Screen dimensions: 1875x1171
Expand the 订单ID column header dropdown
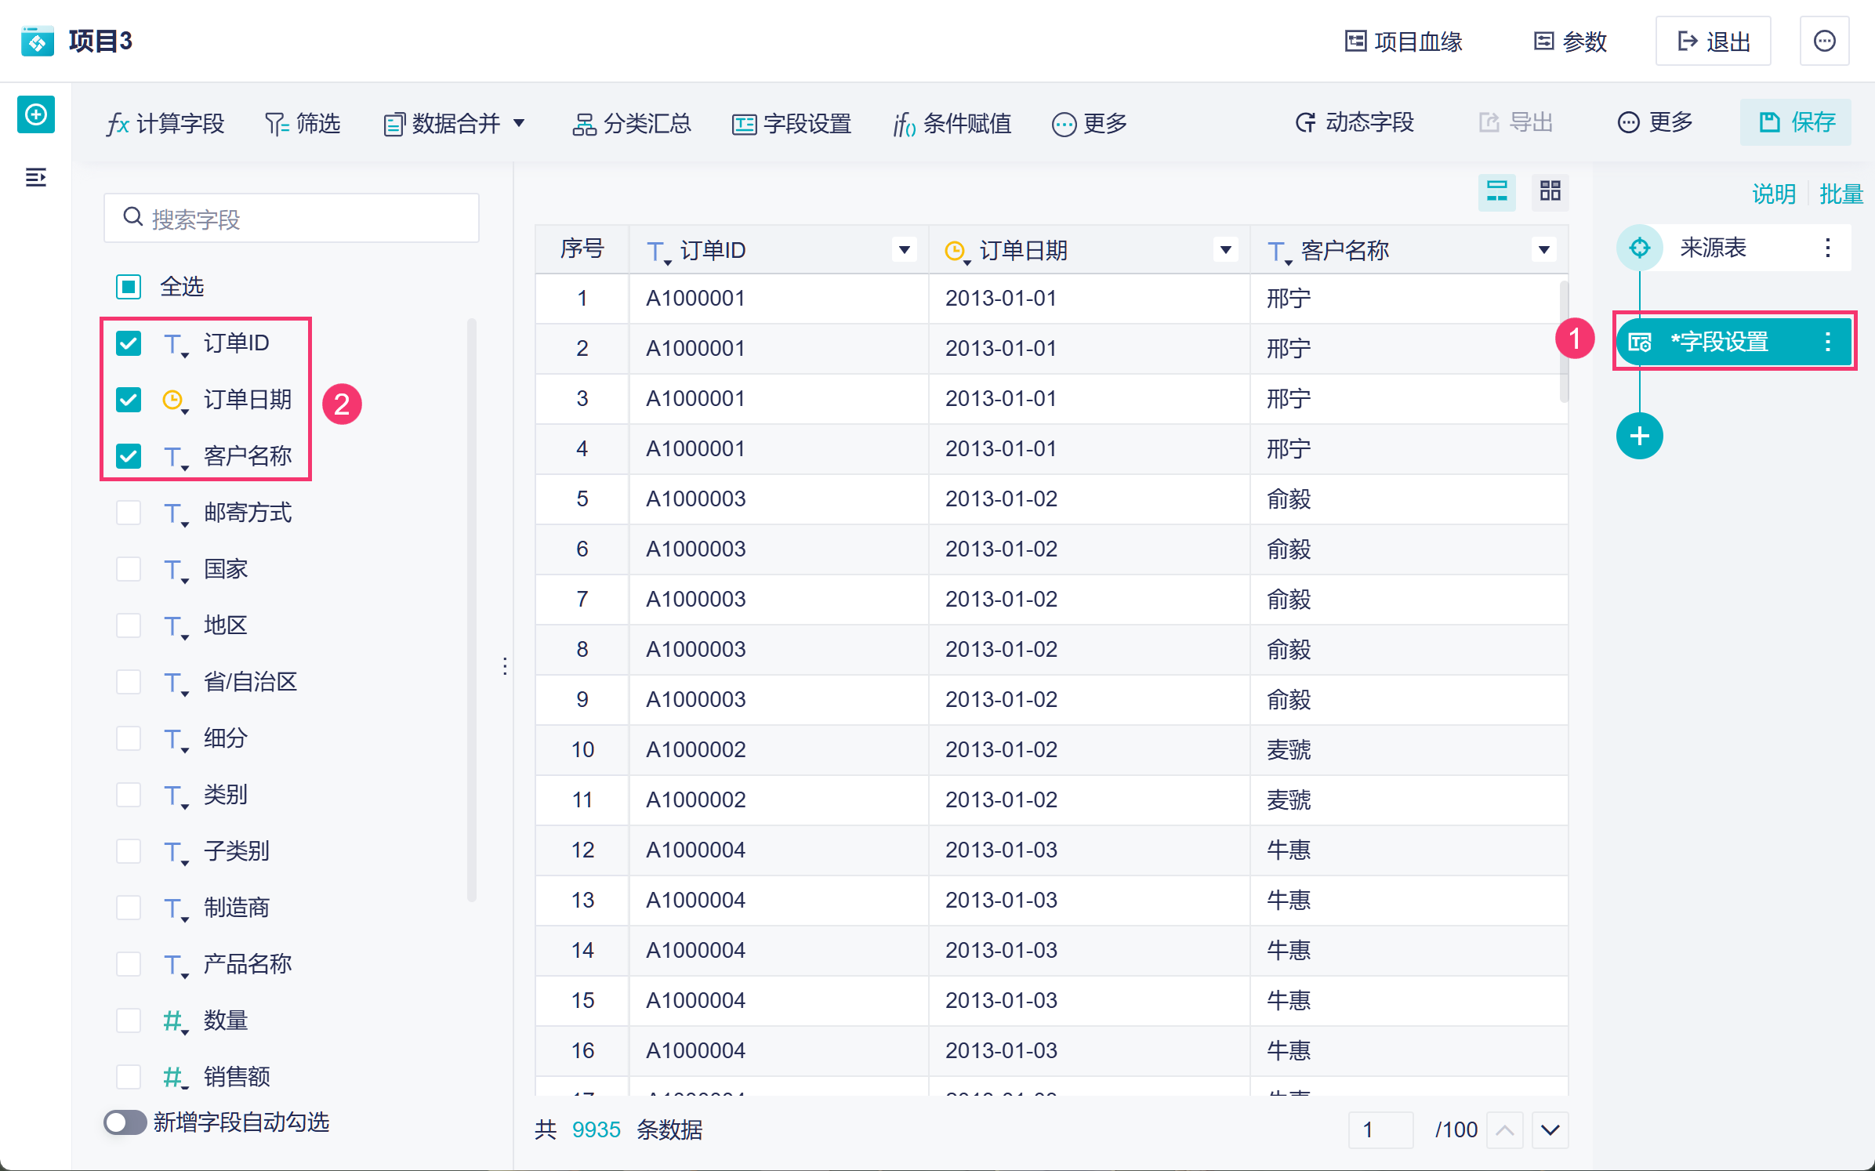point(904,250)
